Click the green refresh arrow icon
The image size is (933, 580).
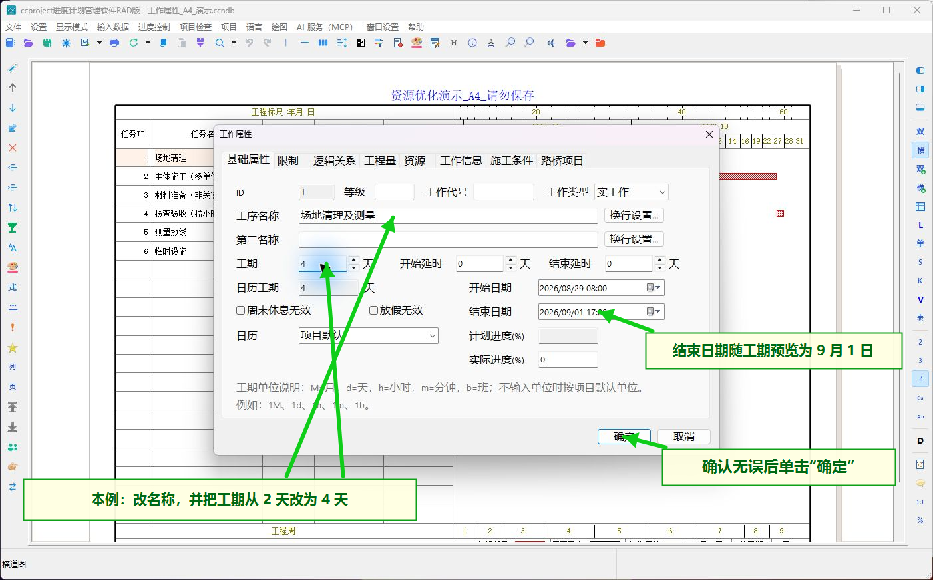pos(134,43)
